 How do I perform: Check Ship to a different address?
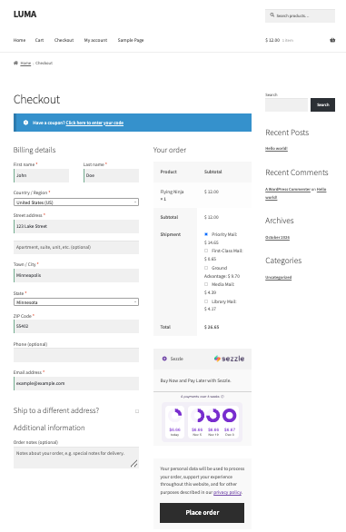(x=137, y=411)
